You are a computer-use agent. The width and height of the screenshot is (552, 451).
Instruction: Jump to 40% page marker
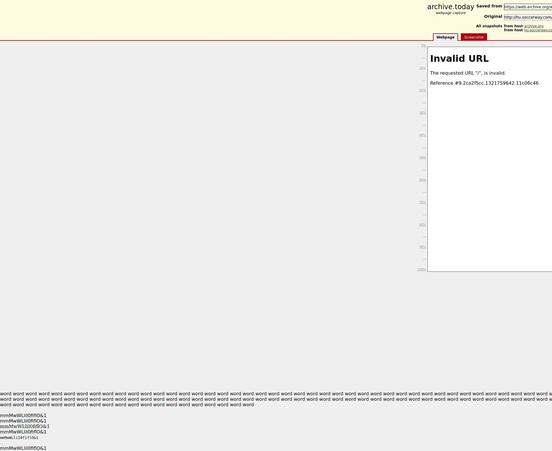click(x=422, y=135)
